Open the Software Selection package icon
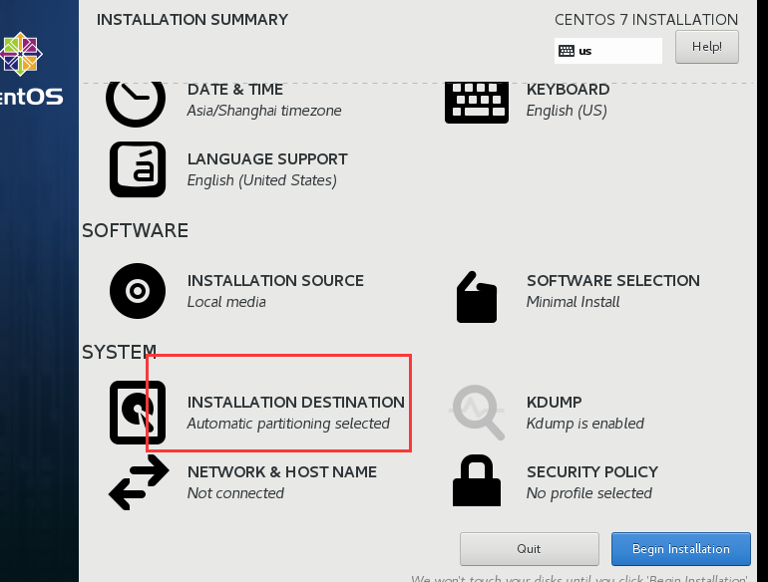The height and width of the screenshot is (582, 768). pyautogui.click(x=477, y=297)
